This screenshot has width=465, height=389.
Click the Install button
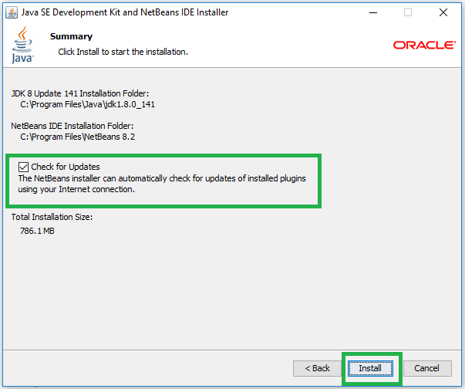point(370,368)
